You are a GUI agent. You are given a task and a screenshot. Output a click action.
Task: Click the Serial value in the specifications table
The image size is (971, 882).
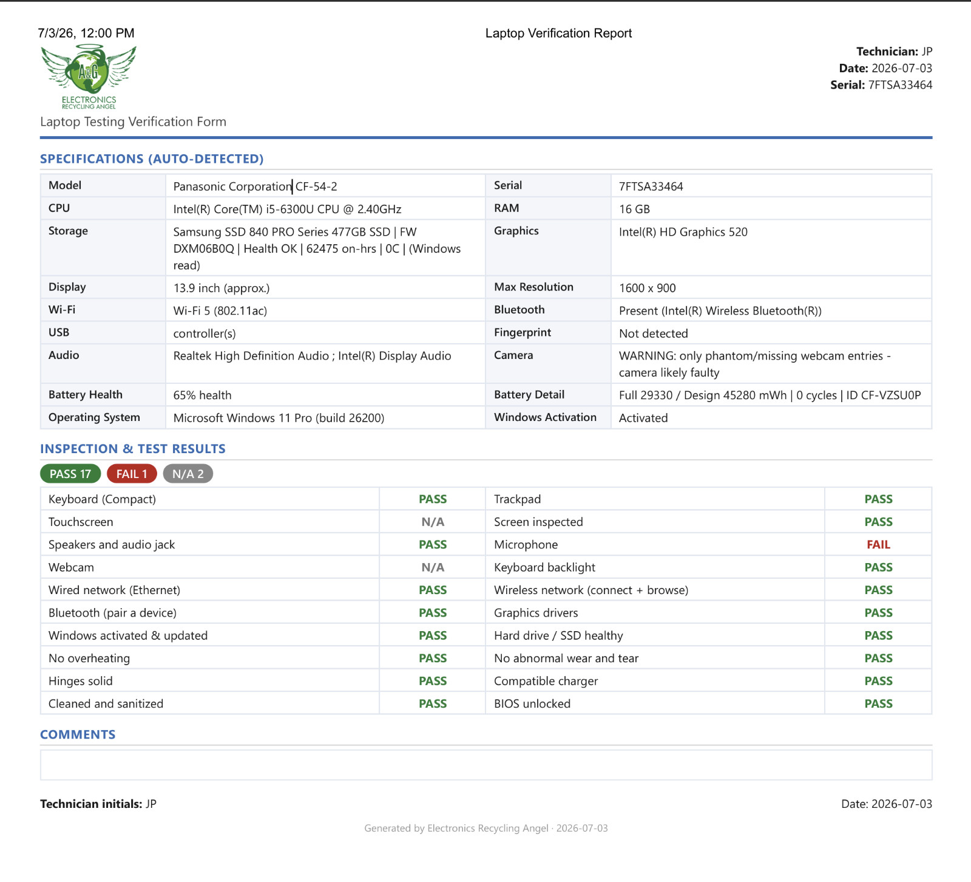(651, 186)
